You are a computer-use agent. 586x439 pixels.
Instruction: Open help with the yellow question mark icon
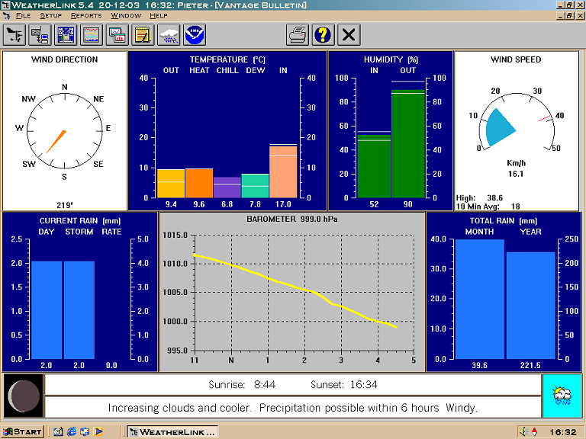[324, 35]
